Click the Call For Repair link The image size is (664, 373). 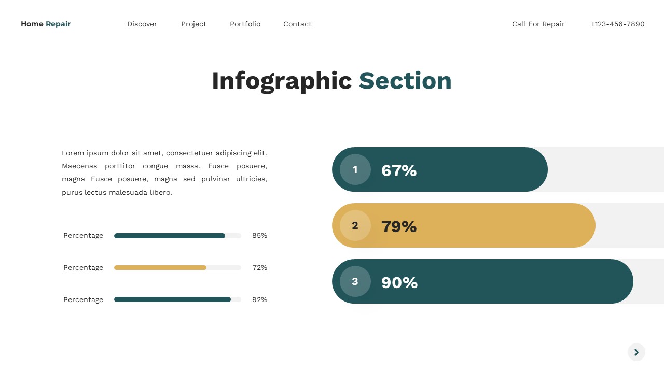coord(538,24)
